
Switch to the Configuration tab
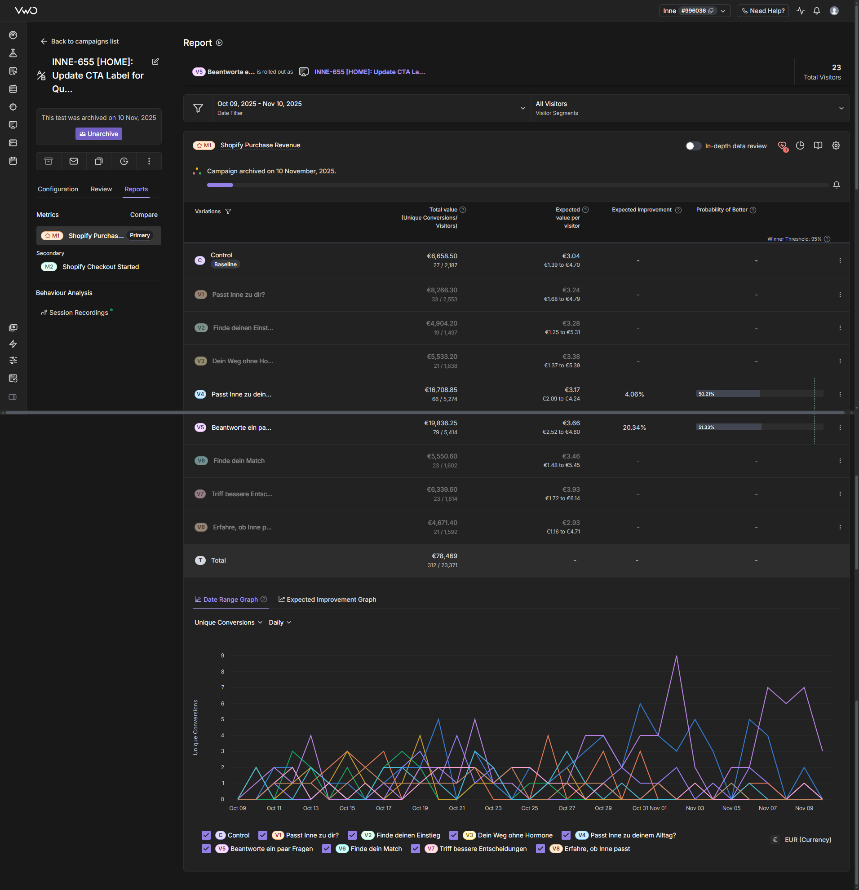(58, 189)
